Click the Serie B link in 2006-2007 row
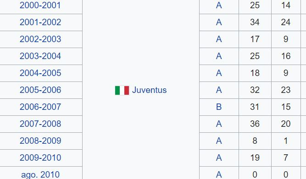The image size is (306, 179). (x=219, y=107)
